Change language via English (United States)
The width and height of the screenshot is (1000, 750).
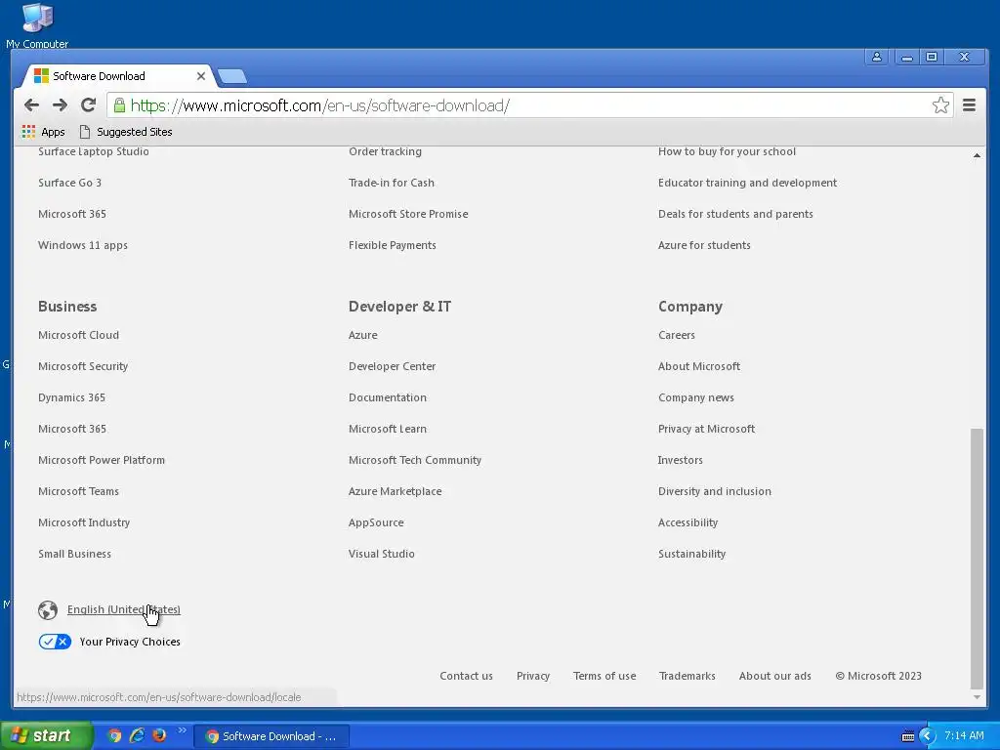[124, 609]
